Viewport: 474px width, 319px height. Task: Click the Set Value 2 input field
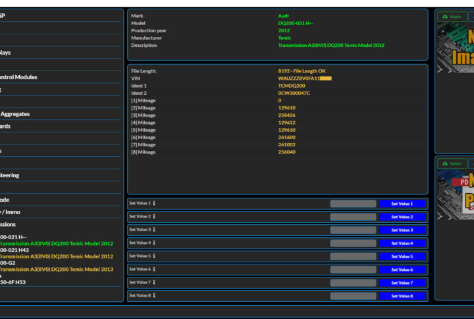click(353, 217)
